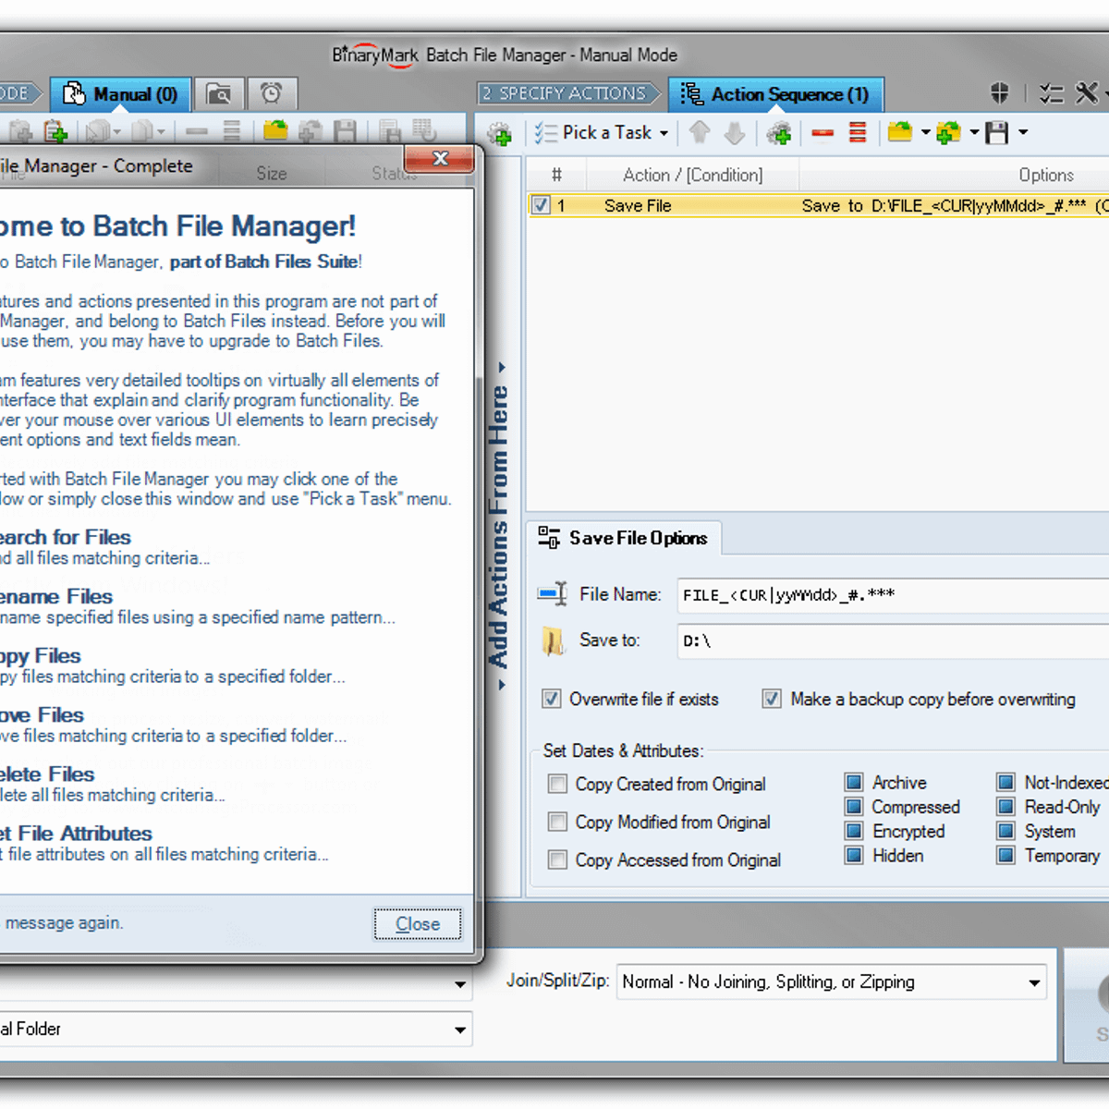Image resolution: width=1109 pixels, height=1109 pixels.
Task: Open the select files dropdown in left toolbar
Action: point(116,132)
